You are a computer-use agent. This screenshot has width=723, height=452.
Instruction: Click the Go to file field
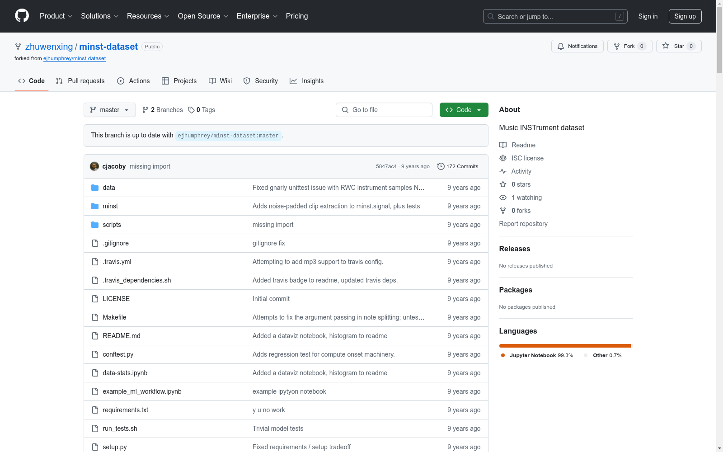click(x=384, y=110)
